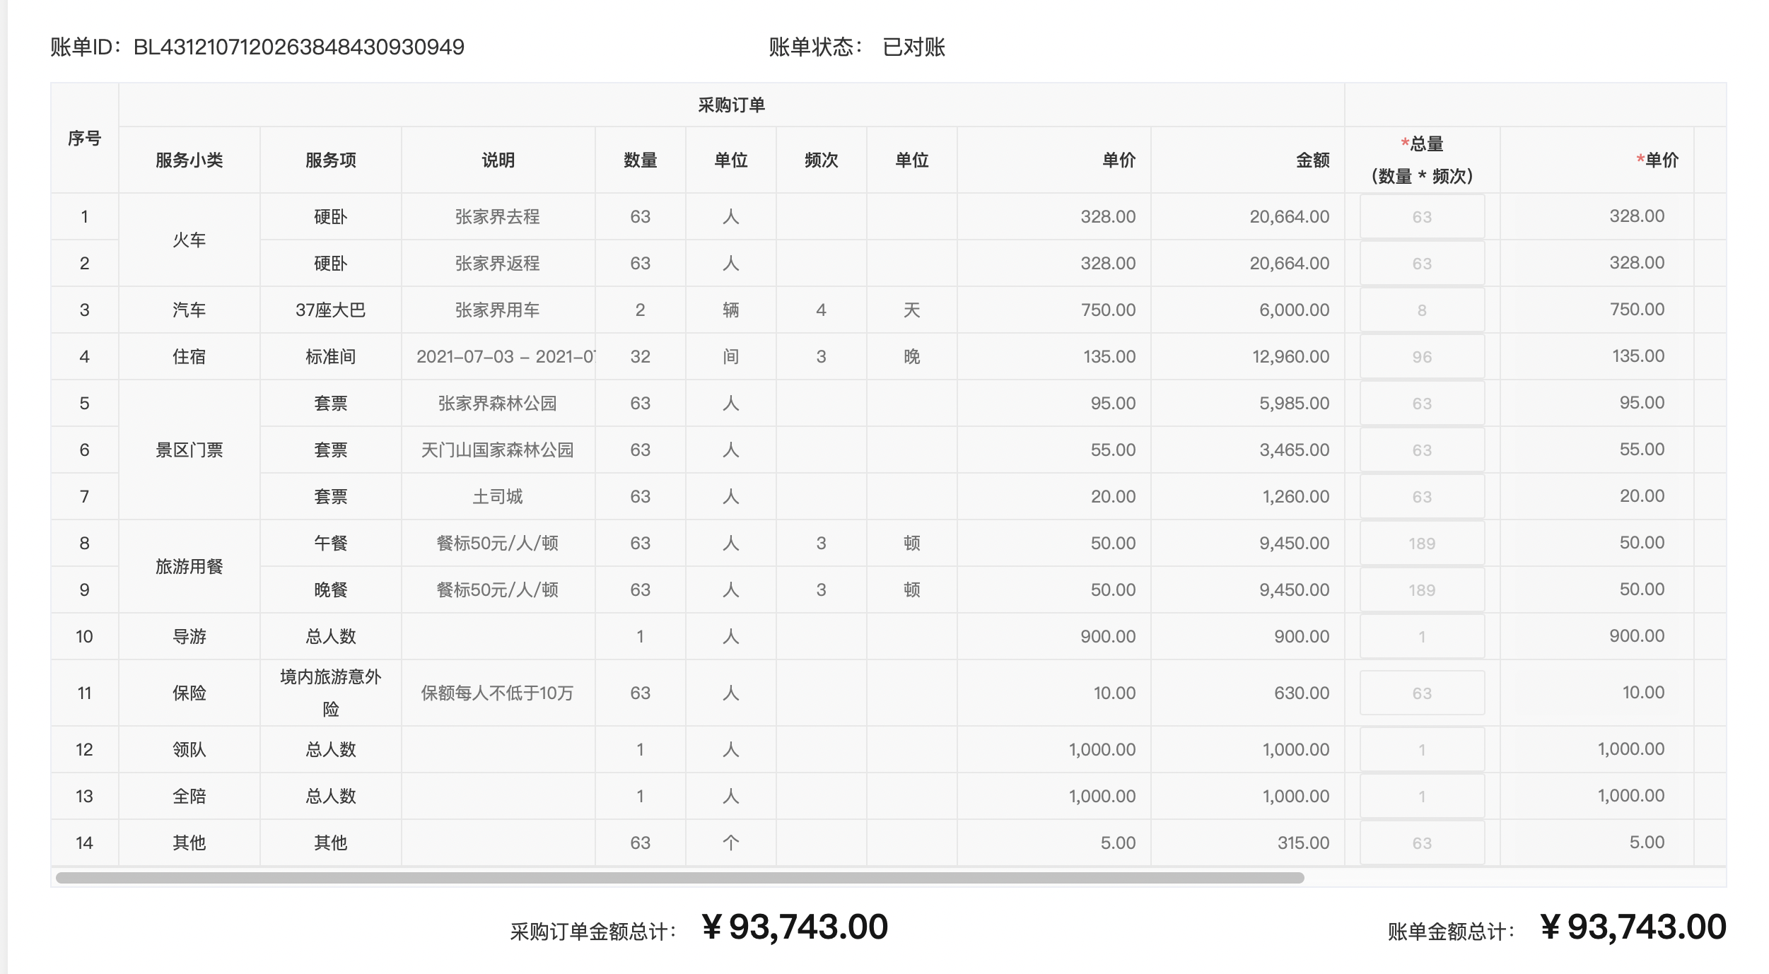Click the bill ID text BL4312107...

pos(298,47)
